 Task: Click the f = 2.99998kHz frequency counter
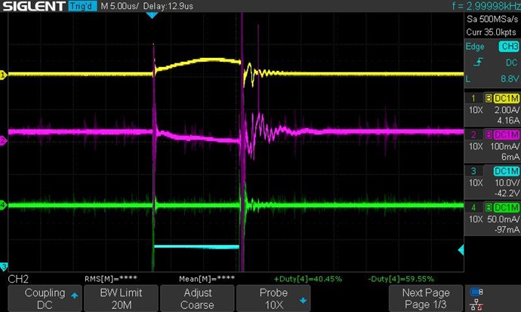point(486,6)
